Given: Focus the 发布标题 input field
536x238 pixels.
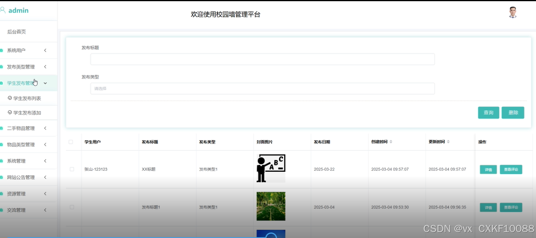Looking at the screenshot, I should coord(262,59).
